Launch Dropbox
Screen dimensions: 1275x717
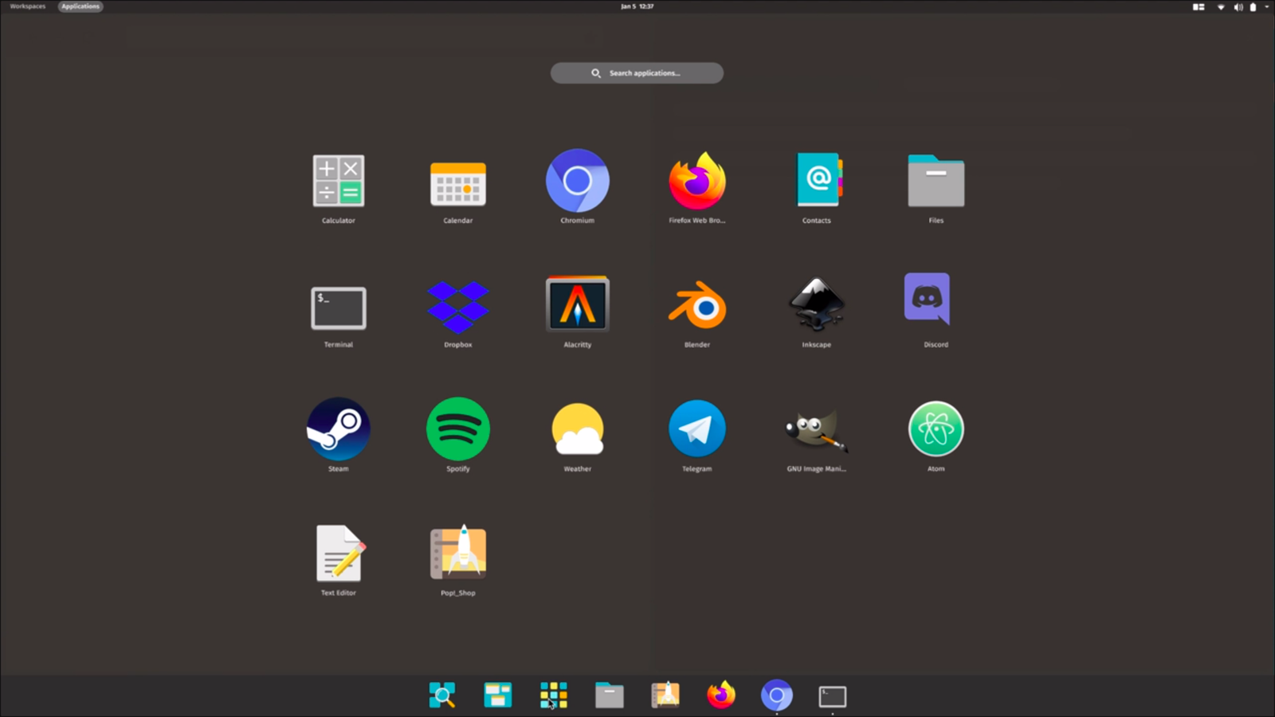(457, 307)
